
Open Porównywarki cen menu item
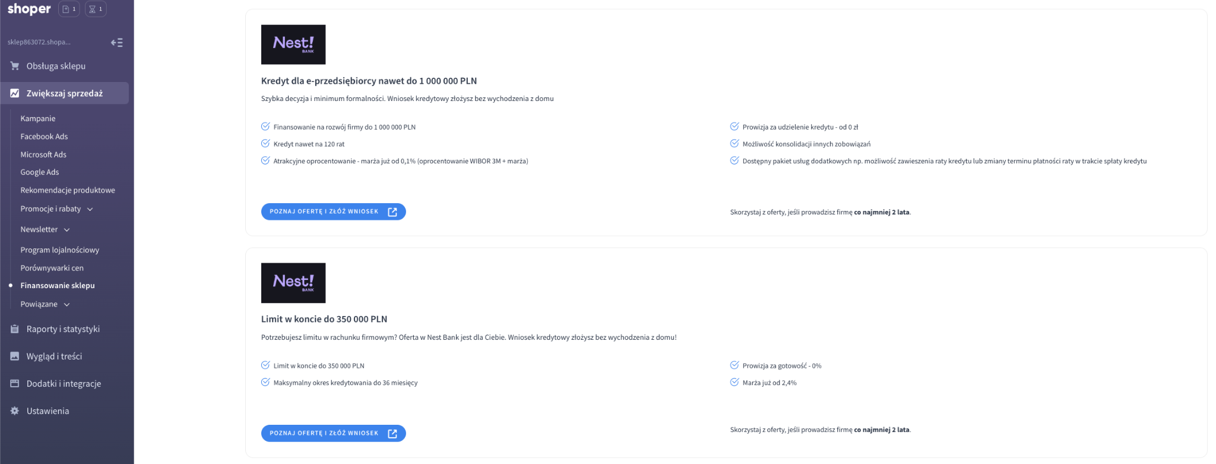[52, 268]
